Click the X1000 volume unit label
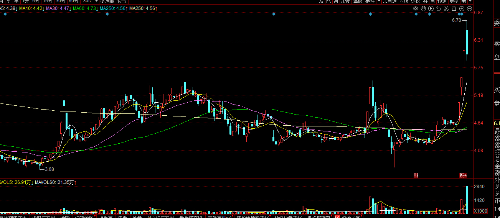Screen dimensions: 500x218 (x=480, y=211)
